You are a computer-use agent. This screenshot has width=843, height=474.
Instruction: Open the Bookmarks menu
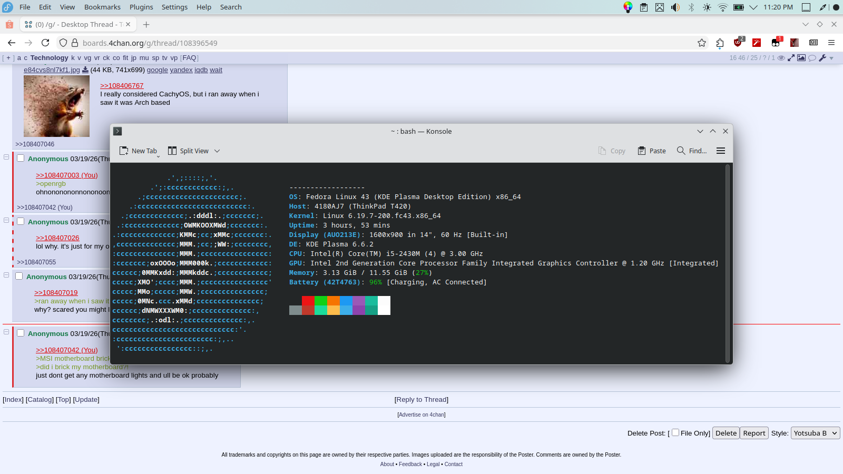pyautogui.click(x=102, y=7)
